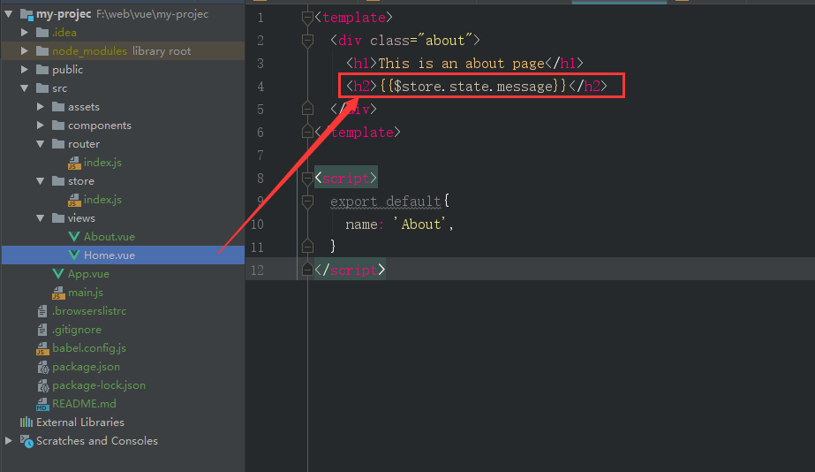Click the JS icon of store index.js
815x472 pixels.
click(x=74, y=200)
